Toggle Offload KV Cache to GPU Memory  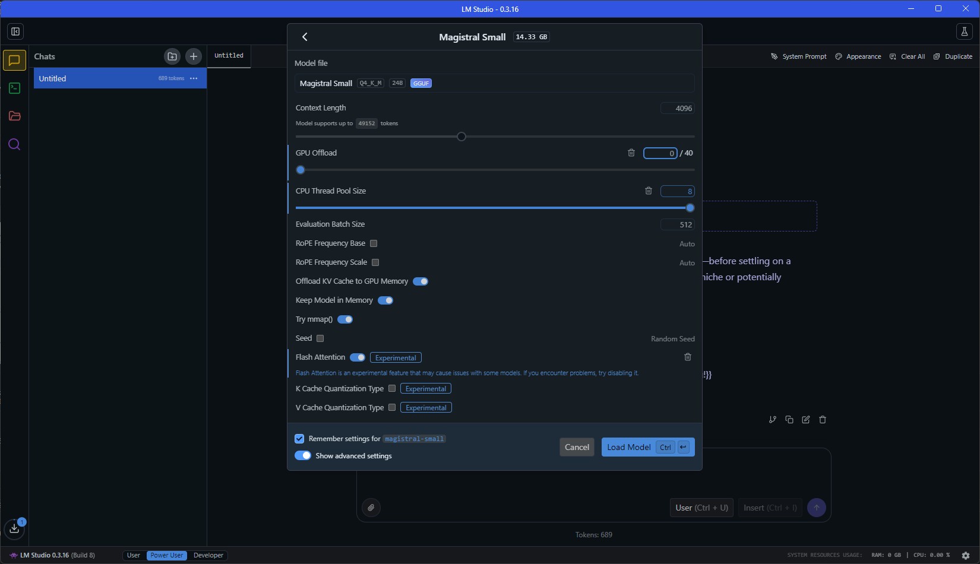tap(421, 281)
